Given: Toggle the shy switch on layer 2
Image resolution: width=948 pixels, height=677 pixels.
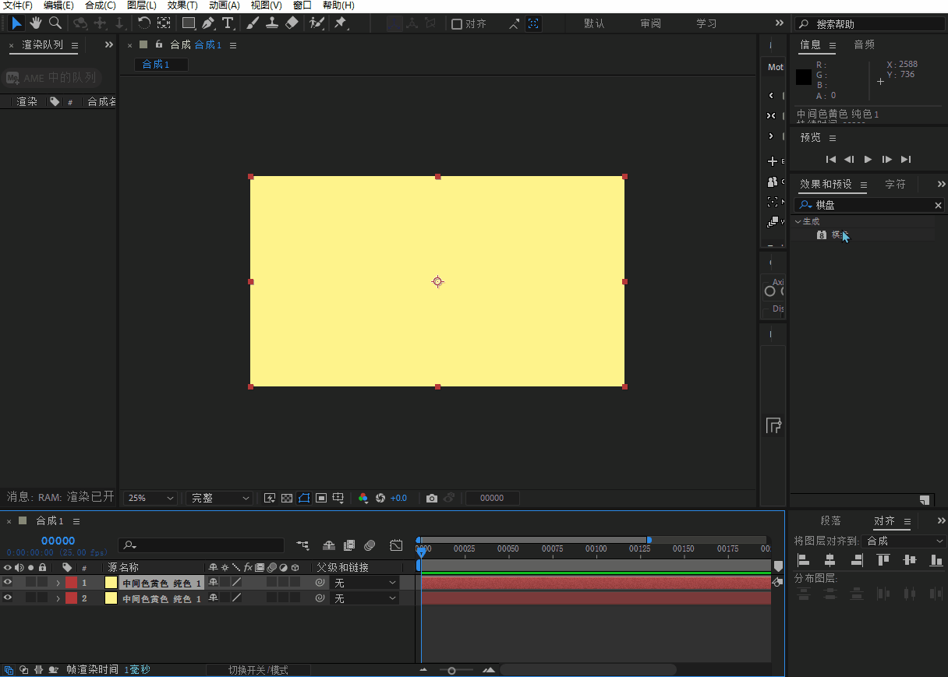Looking at the screenshot, I should point(213,598).
